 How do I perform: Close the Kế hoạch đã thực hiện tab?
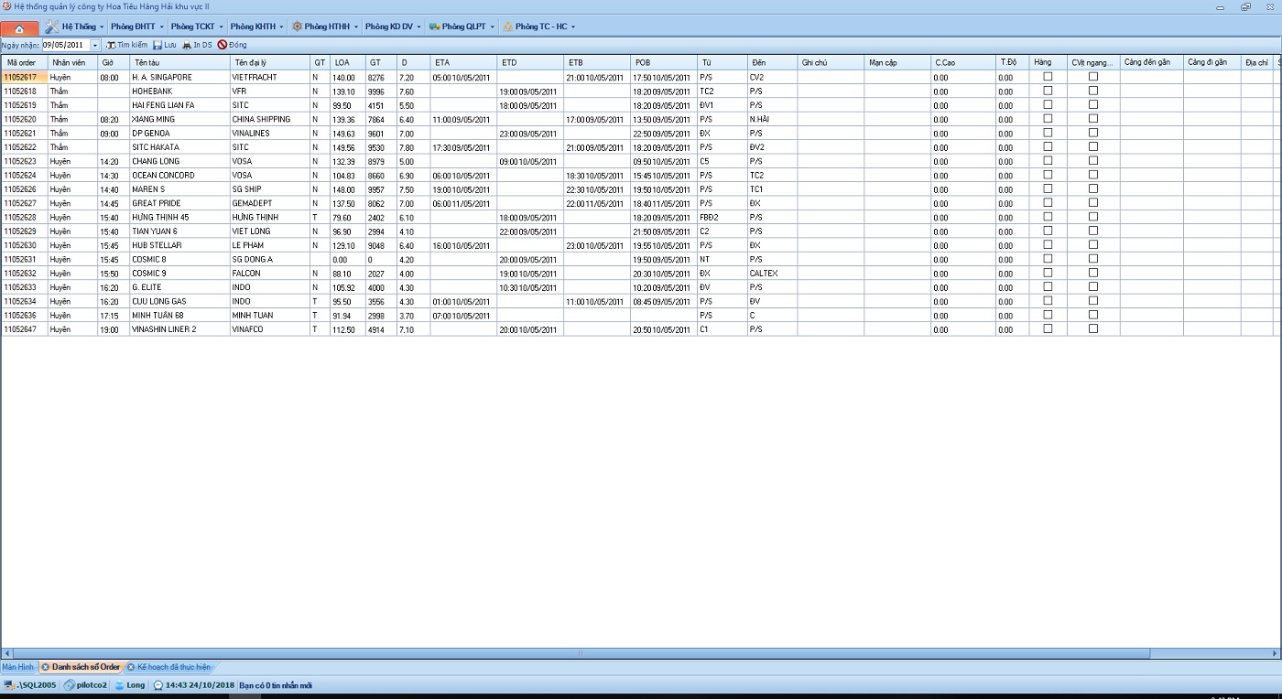[130, 668]
